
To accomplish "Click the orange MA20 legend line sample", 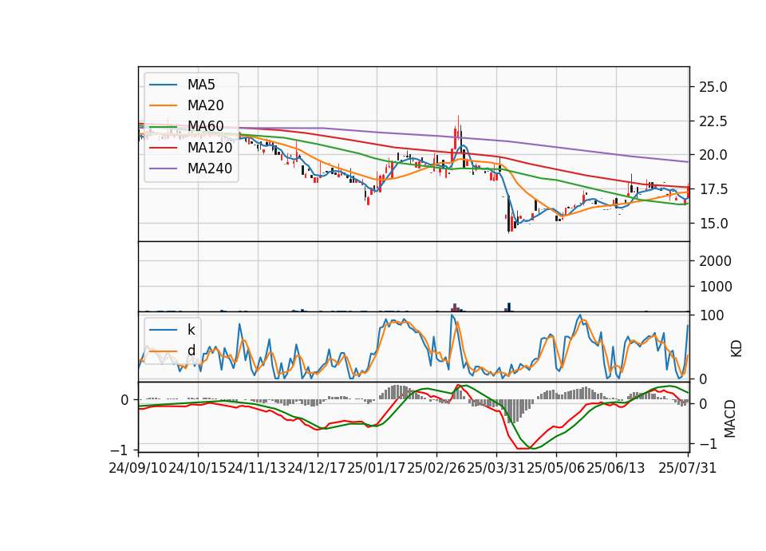I will (163, 105).
